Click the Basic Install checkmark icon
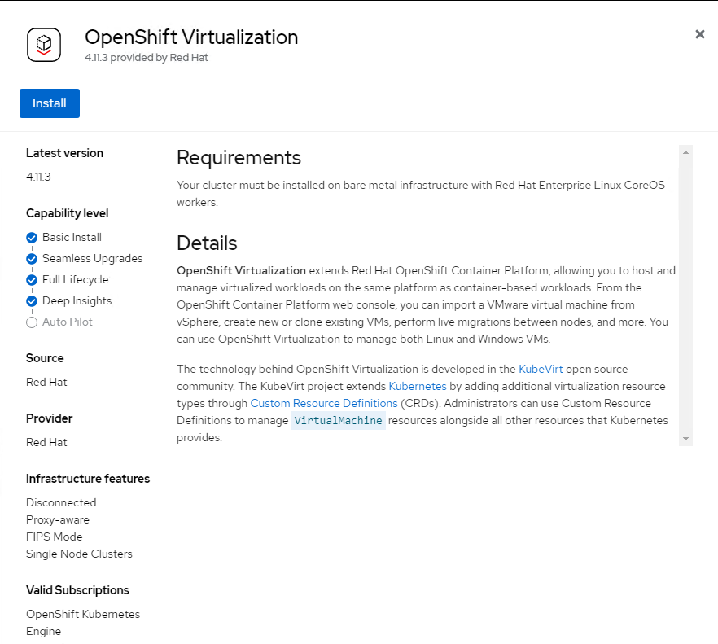The height and width of the screenshot is (644, 718). pos(32,238)
